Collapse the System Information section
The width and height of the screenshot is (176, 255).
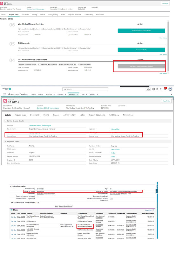[10, 186]
